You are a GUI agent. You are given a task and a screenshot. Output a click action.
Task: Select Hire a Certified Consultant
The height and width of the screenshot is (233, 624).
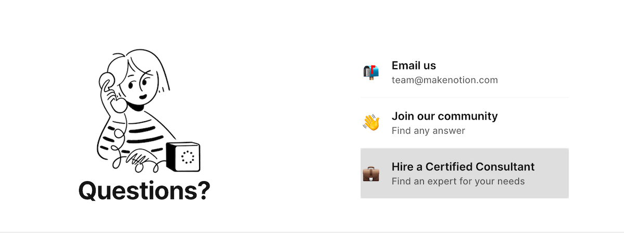pyautogui.click(x=463, y=167)
